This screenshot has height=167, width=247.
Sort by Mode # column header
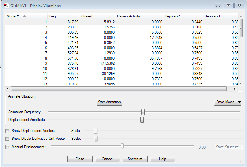tap(26, 16)
